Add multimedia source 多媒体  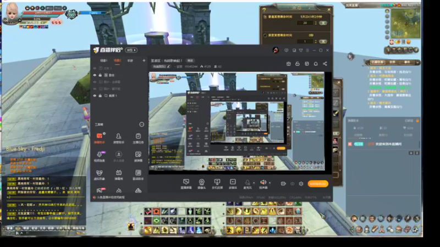pyautogui.click(x=233, y=184)
